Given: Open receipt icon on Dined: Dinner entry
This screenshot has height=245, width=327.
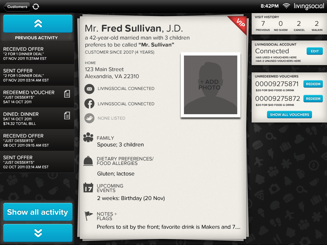Looking at the screenshot, I should coord(67,115).
